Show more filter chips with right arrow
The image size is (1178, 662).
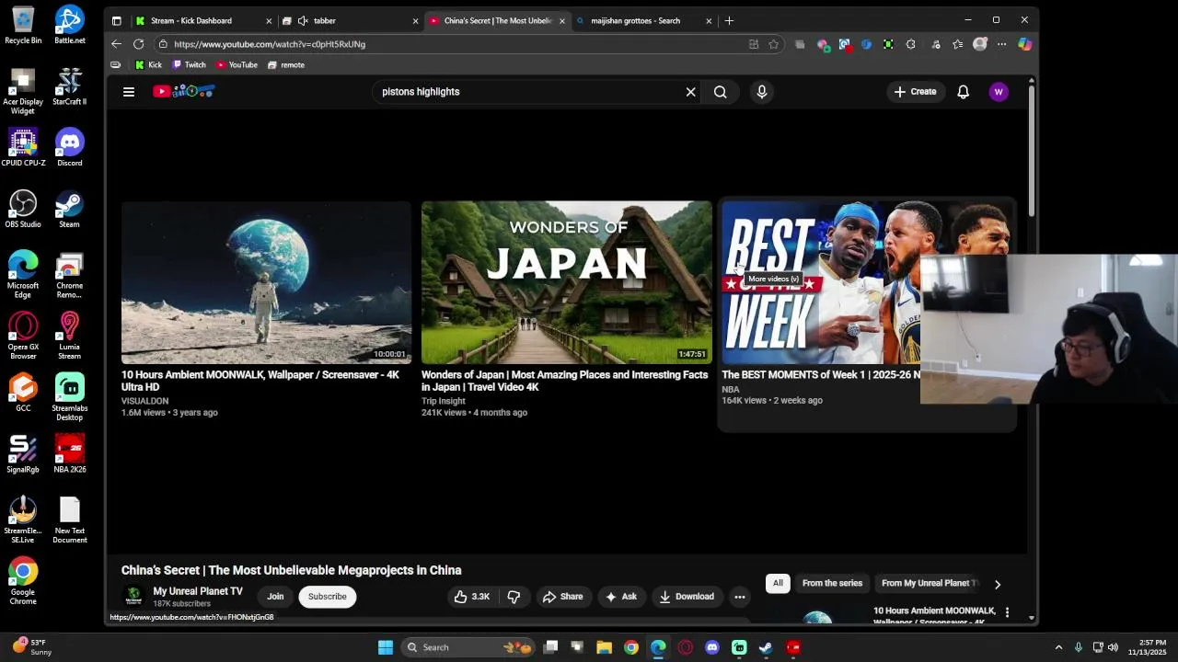(997, 584)
